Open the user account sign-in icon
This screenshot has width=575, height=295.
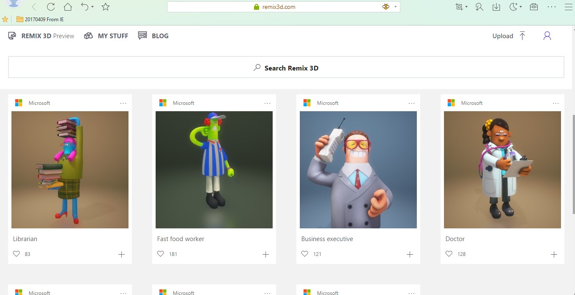(547, 36)
